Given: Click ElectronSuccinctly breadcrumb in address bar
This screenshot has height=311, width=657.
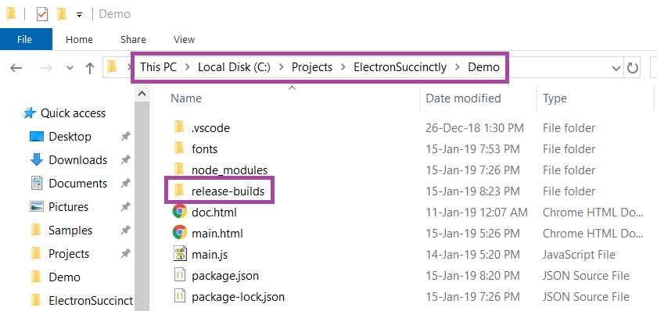Looking at the screenshot, I should (x=400, y=67).
